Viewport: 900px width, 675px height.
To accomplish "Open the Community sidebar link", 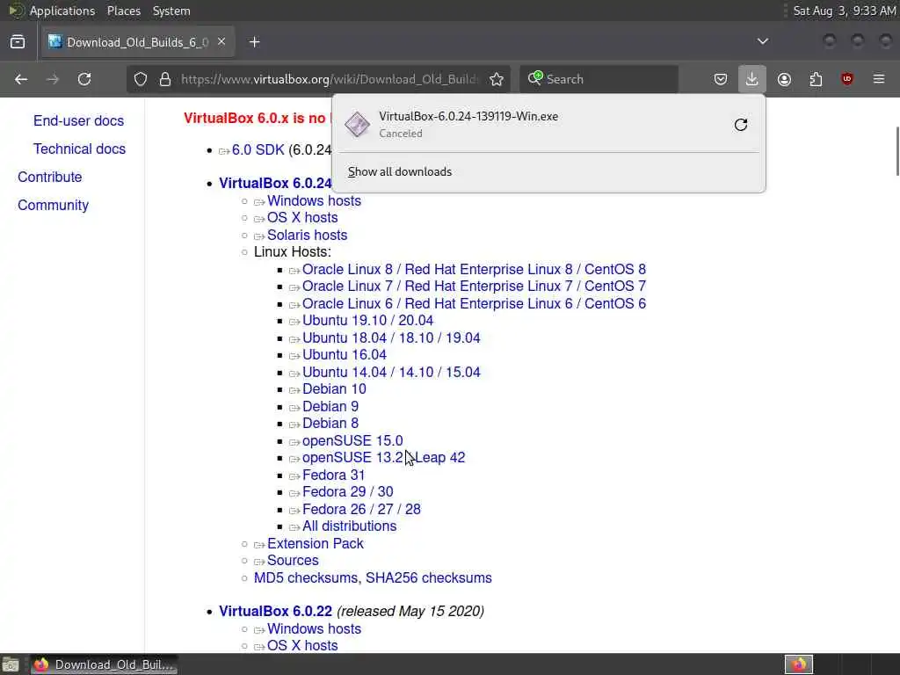I will tap(53, 205).
